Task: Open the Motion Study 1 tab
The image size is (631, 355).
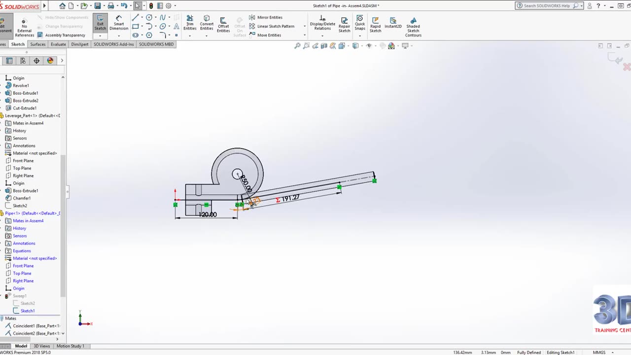Action: pyautogui.click(x=70, y=346)
